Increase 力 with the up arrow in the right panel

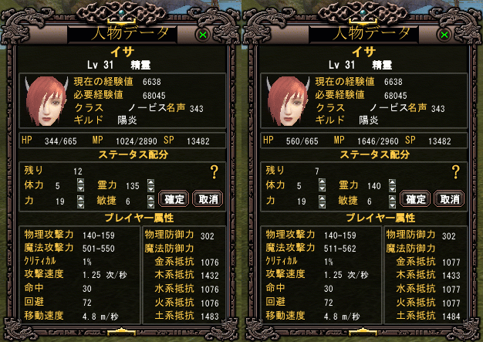322,198
